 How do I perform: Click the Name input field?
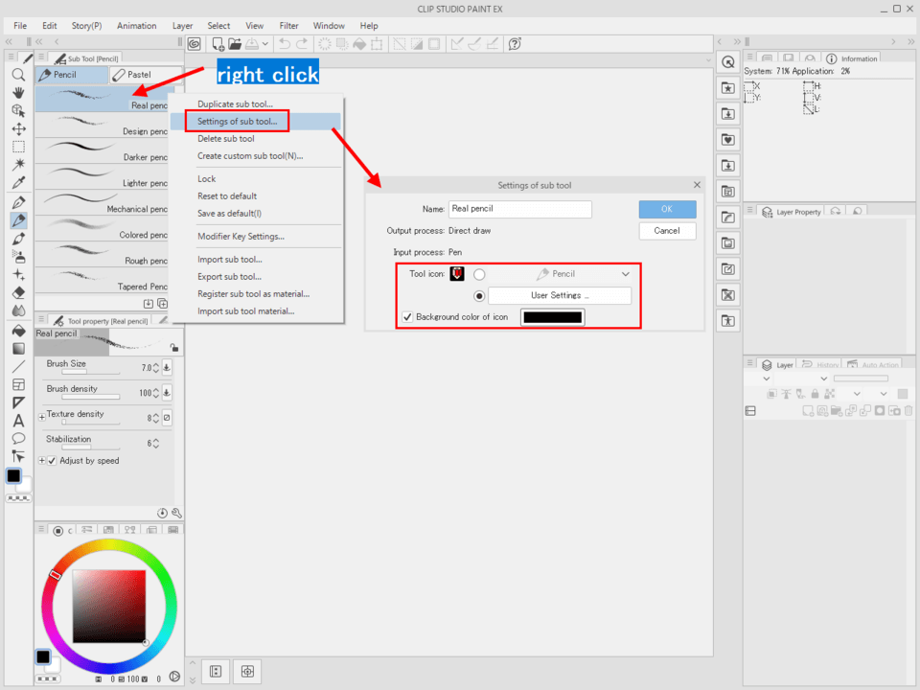pos(519,209)
